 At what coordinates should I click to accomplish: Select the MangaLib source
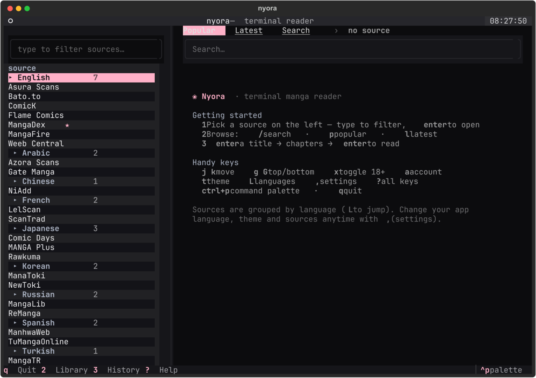(x=82, y=304)
